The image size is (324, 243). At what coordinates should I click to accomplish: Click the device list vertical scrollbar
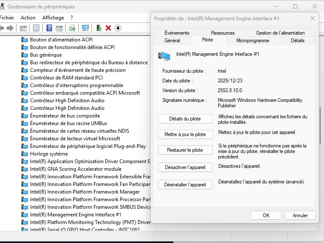321,127
